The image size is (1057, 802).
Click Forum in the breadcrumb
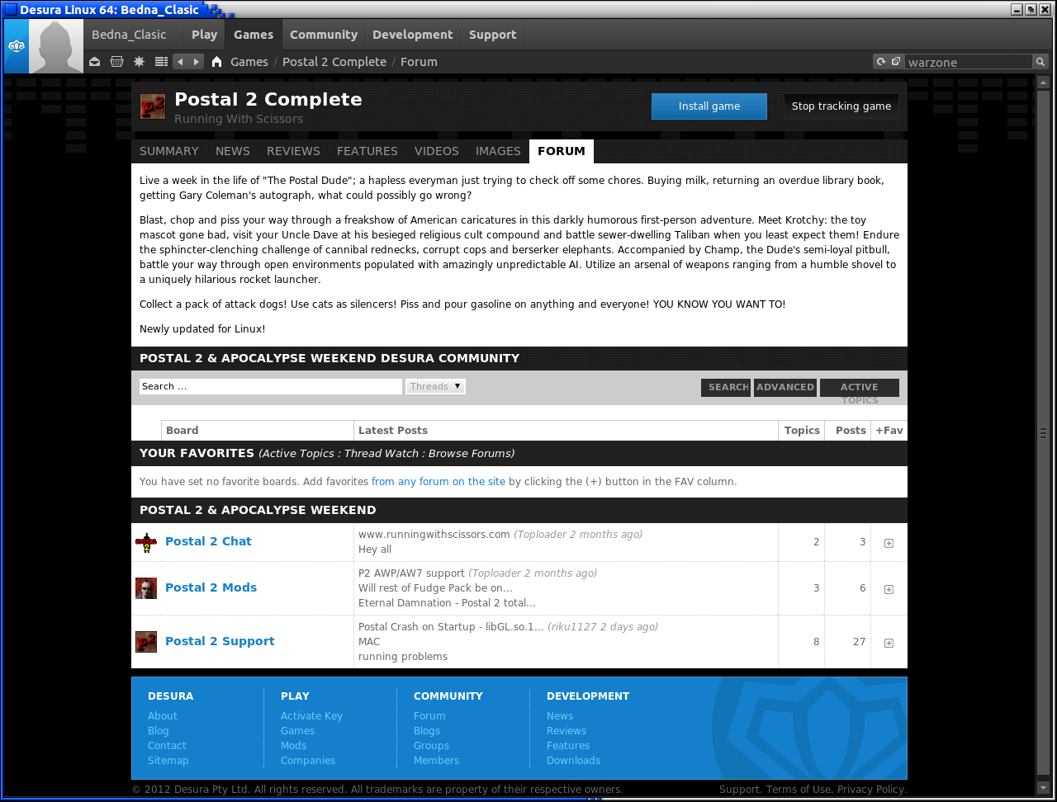tap(419, 62)
